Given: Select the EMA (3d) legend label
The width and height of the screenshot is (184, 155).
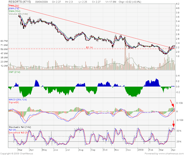Looking at the screenshot, I should coord(14,6).
